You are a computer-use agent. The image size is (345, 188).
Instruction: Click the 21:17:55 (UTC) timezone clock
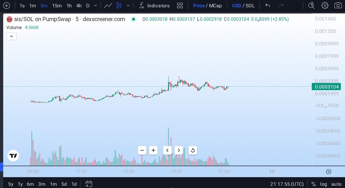pyautogui.click(x=287, y=184)
